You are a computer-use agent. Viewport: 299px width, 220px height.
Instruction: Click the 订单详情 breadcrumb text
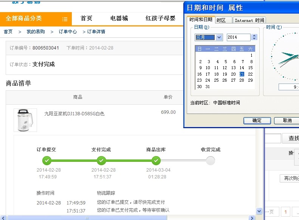click(96, 32)
